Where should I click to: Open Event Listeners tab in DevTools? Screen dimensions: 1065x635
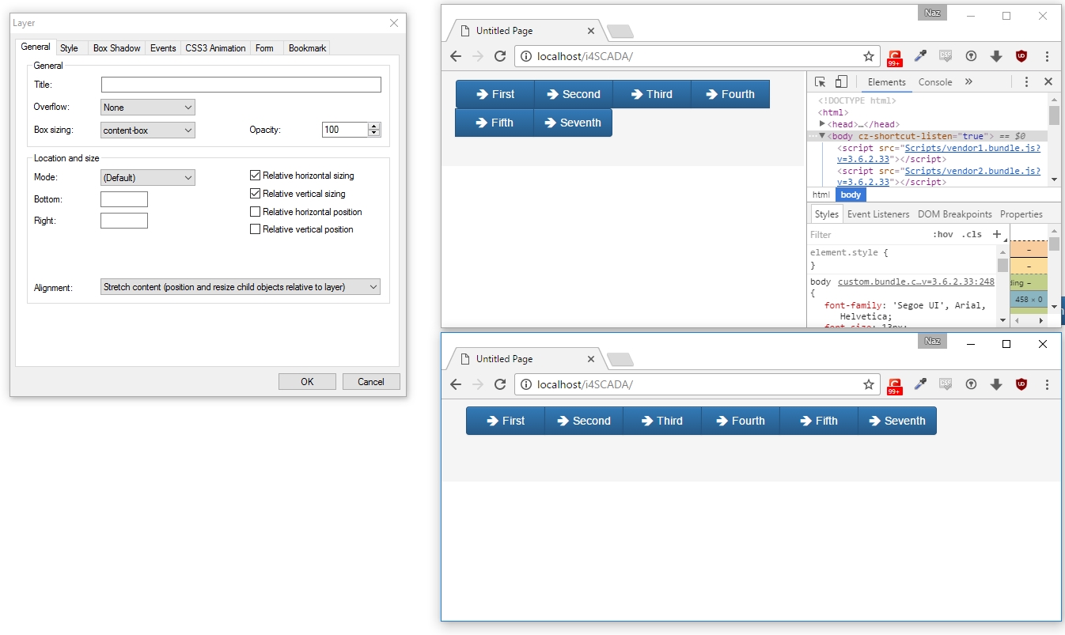[x=878, y=214]
